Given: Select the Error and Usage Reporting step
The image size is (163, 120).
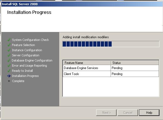Looking at the screenshot, I should tap(29, 66).
